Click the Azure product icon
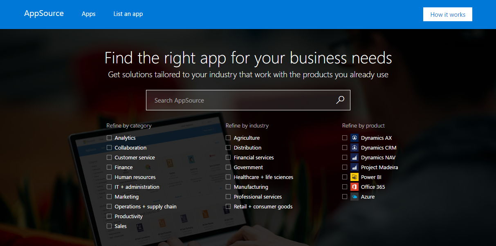This screenshot has width=496, height=246. 354,197
